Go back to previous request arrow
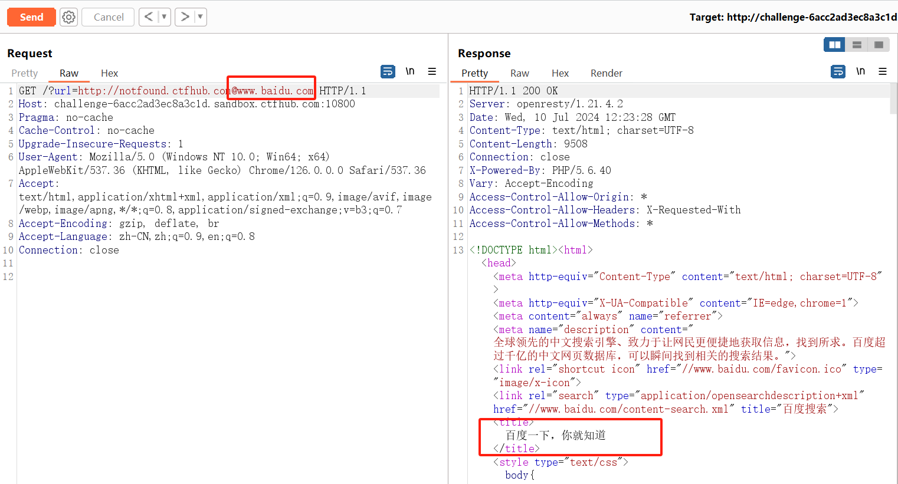Image resolution: width=898 pixels, height=484 pixels. tap(149, 17)
